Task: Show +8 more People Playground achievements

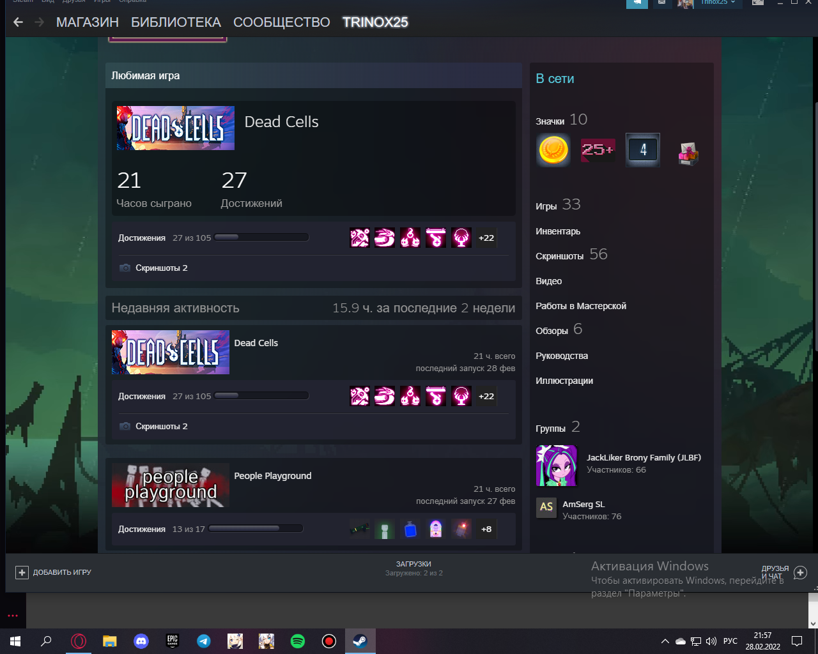Action: click(486, 529)
